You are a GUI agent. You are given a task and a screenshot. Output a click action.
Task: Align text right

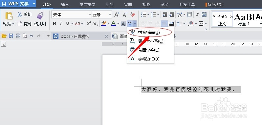[157, 24]
